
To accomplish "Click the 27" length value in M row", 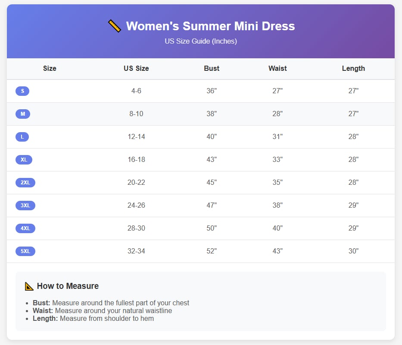I will [x=353, y=114].
